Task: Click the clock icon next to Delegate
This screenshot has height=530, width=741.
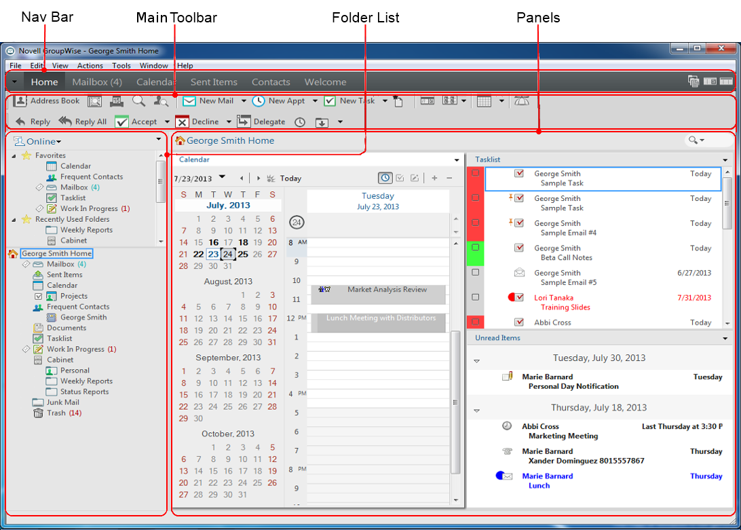Action: tap(300, 122)
